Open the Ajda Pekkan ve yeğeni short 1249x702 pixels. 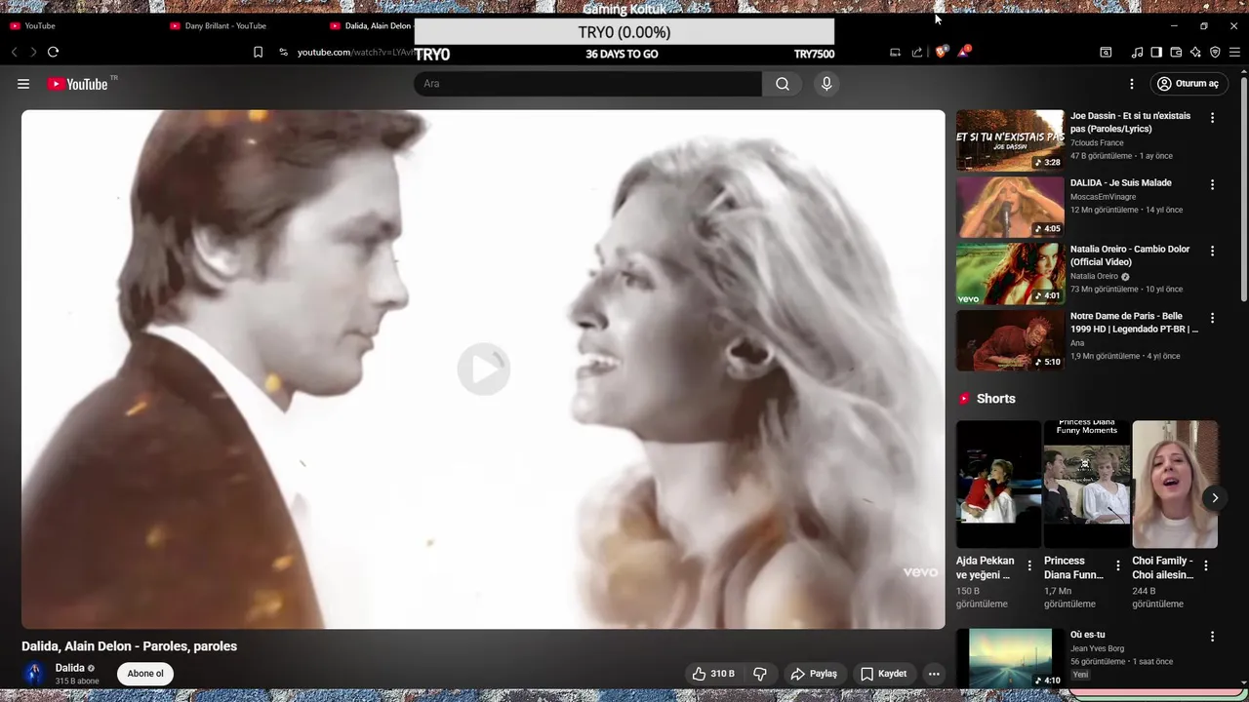[998, 485]
